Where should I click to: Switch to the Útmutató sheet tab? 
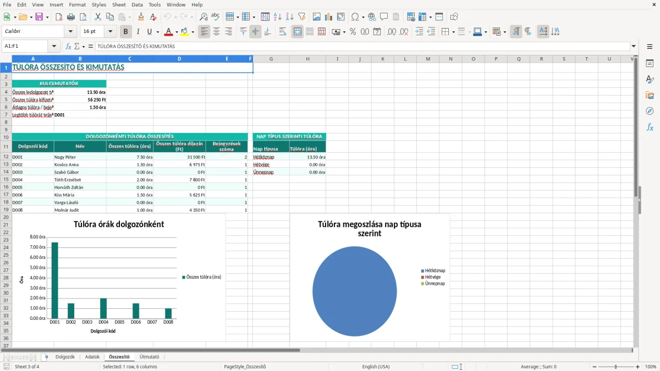pyautogui.click(x=150, y=357)
